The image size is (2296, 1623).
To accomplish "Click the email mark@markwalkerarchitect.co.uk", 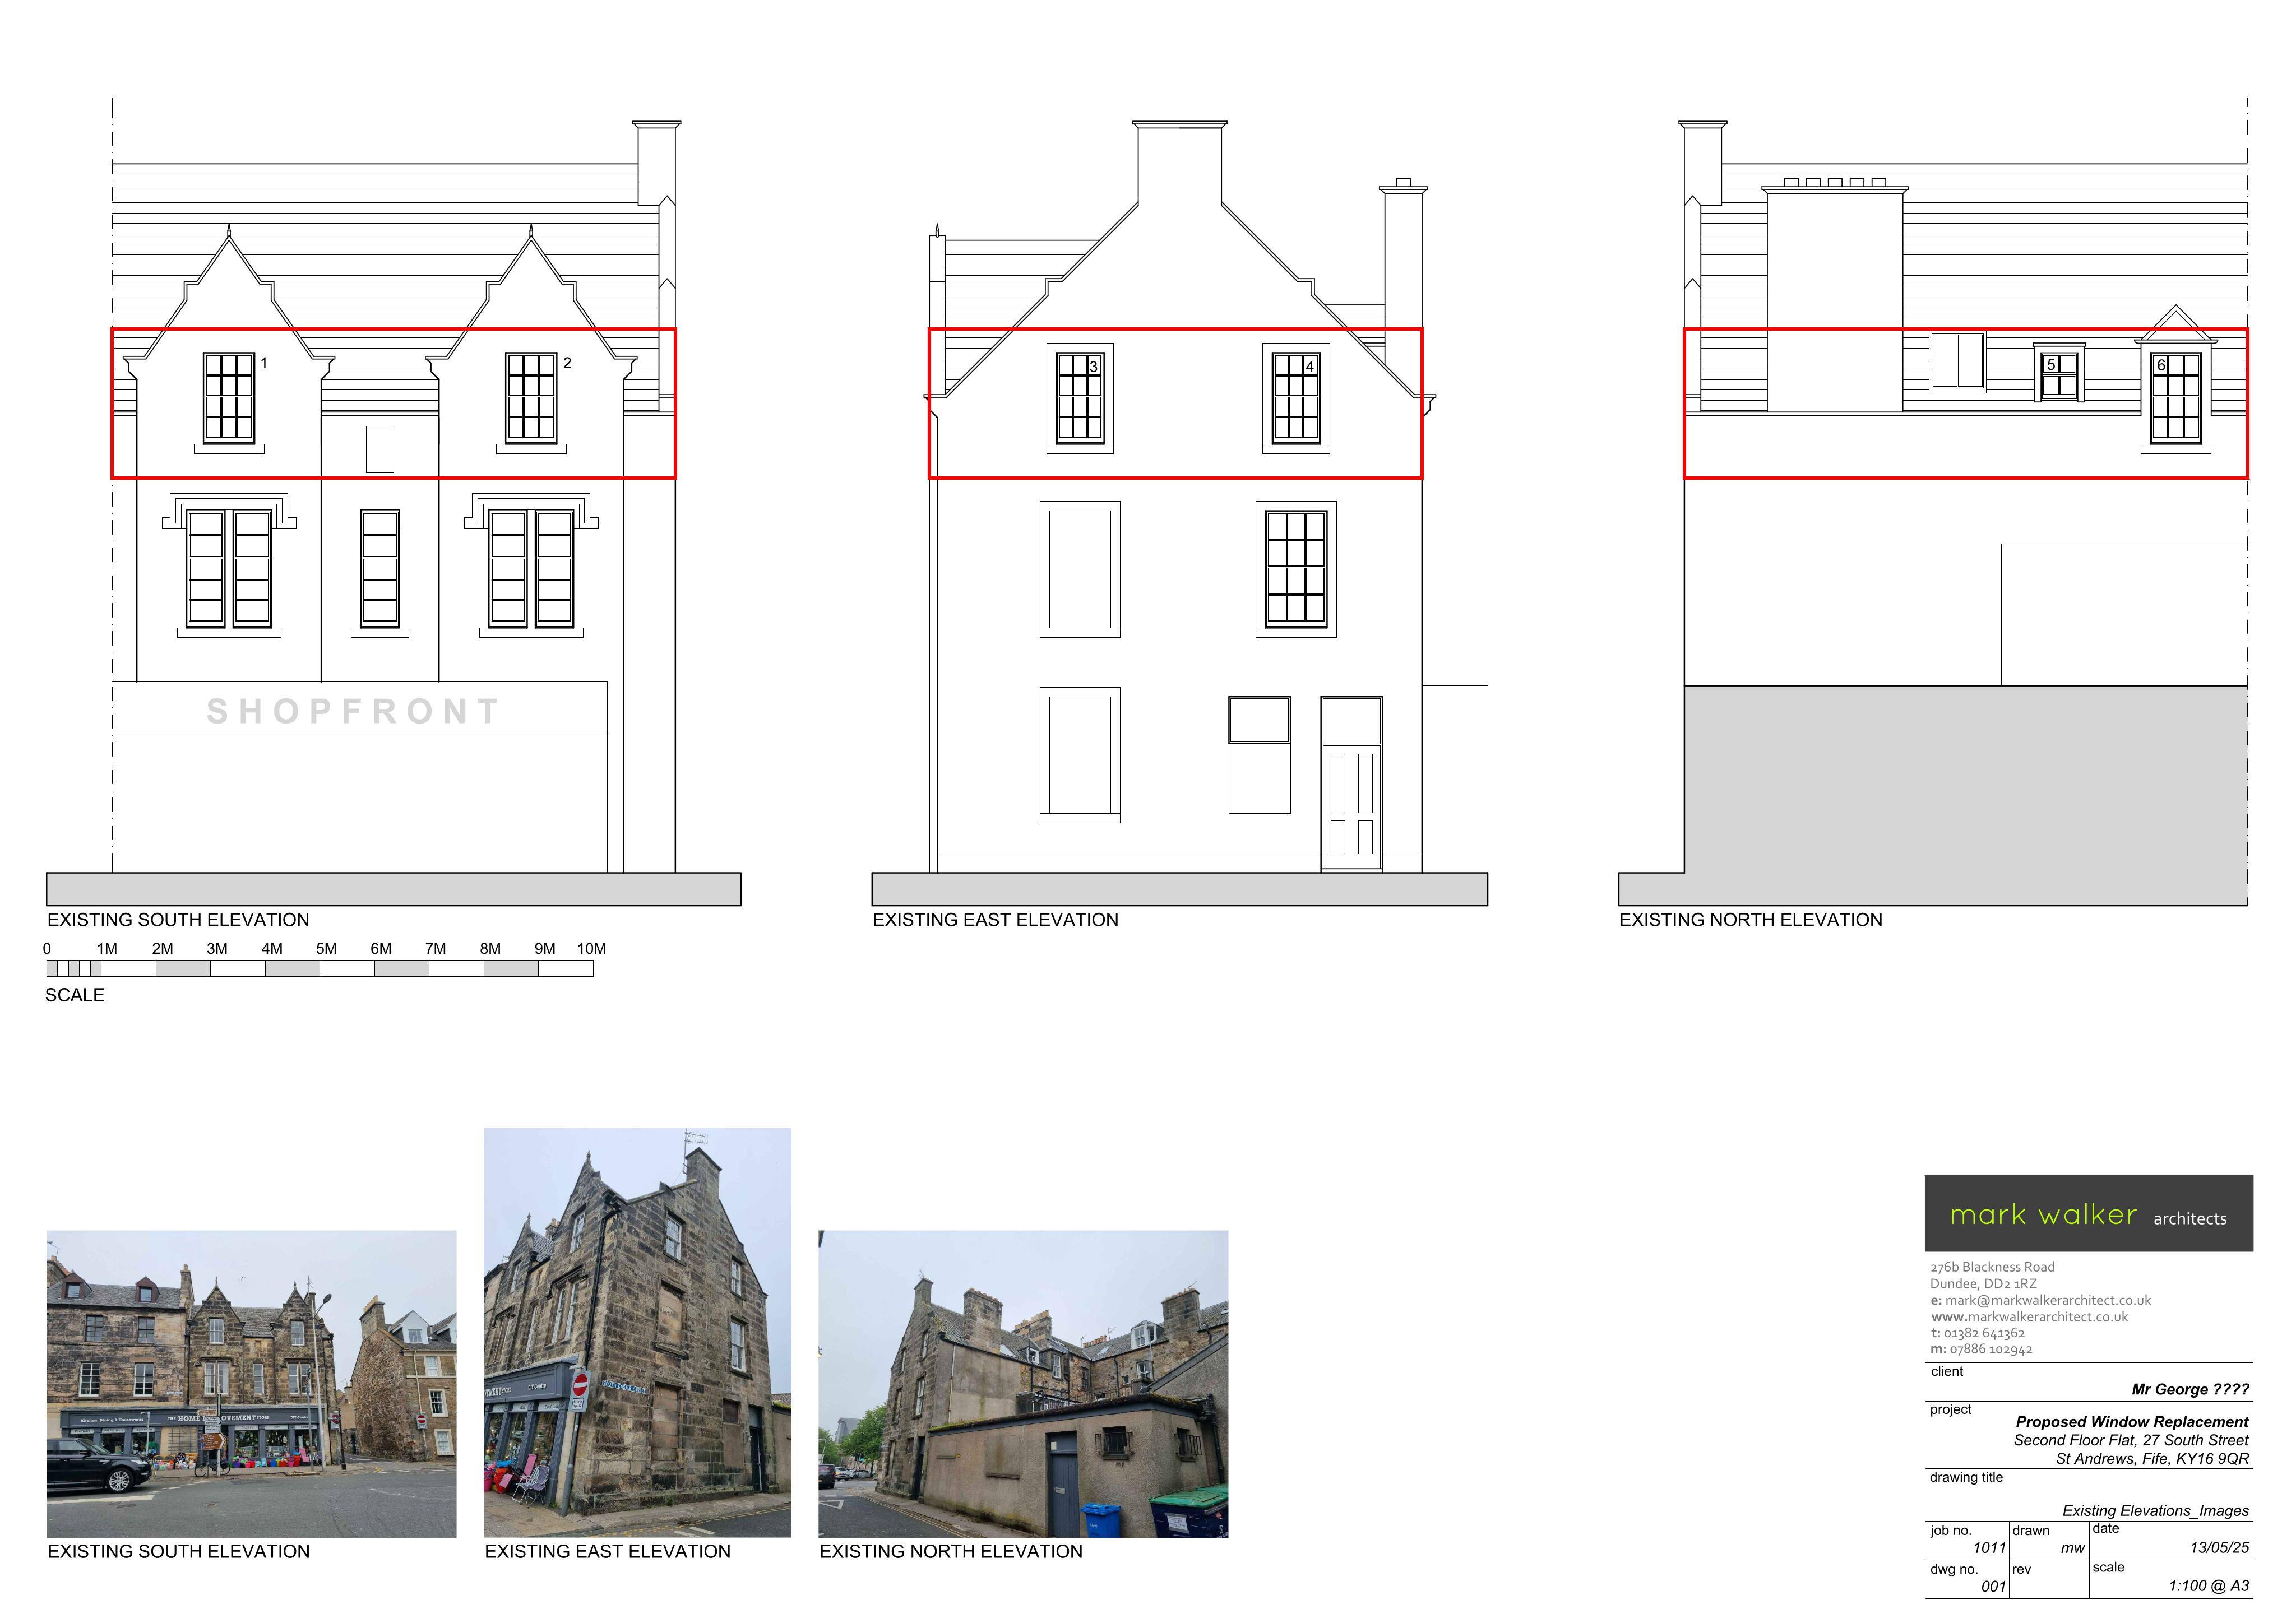I will [2041, 1300].
